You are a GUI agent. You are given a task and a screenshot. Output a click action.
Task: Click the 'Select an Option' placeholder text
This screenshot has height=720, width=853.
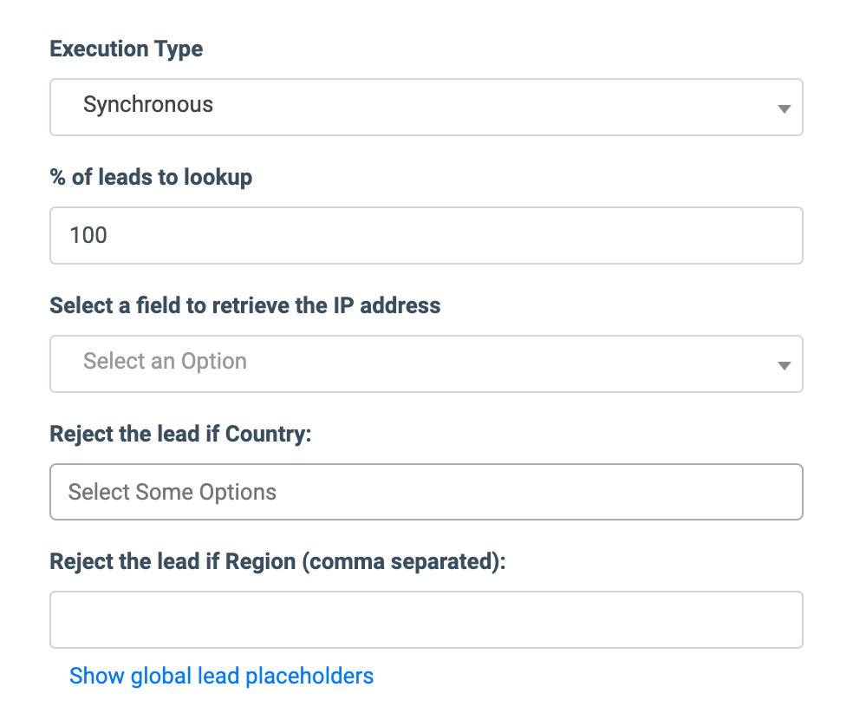point(165,361)
